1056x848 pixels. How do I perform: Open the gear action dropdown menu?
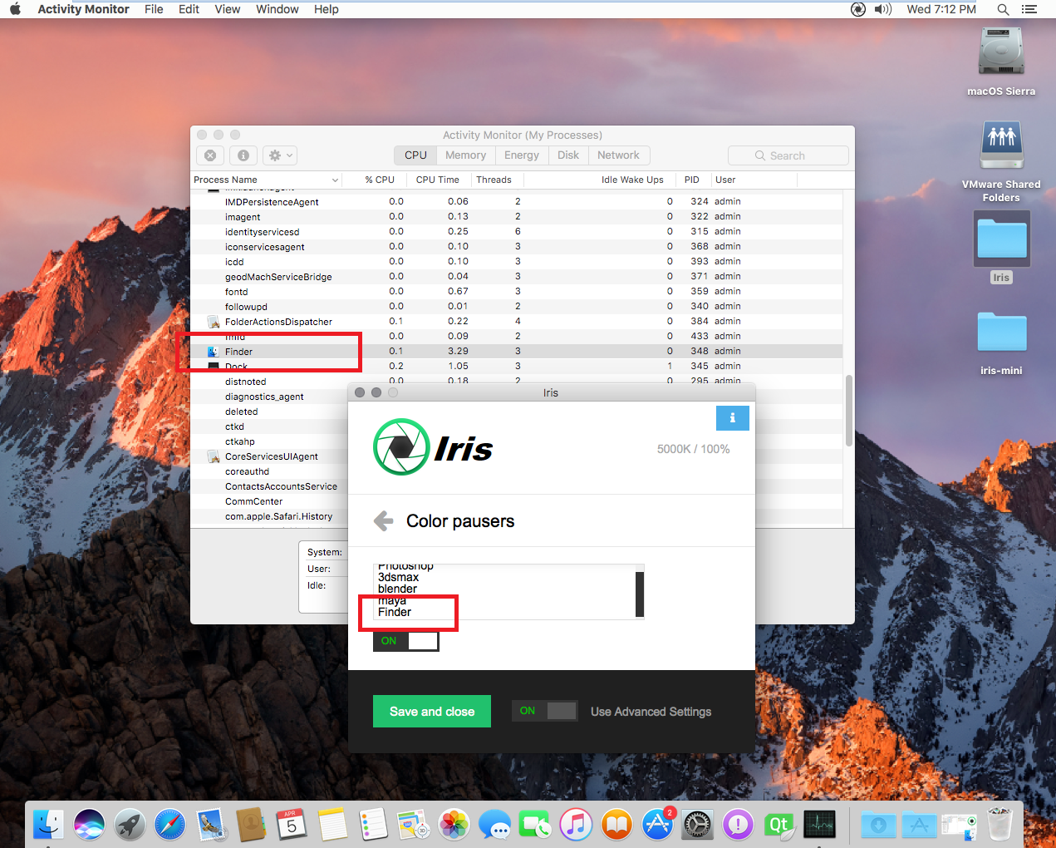pyautogui.click(x=280, y=155)
